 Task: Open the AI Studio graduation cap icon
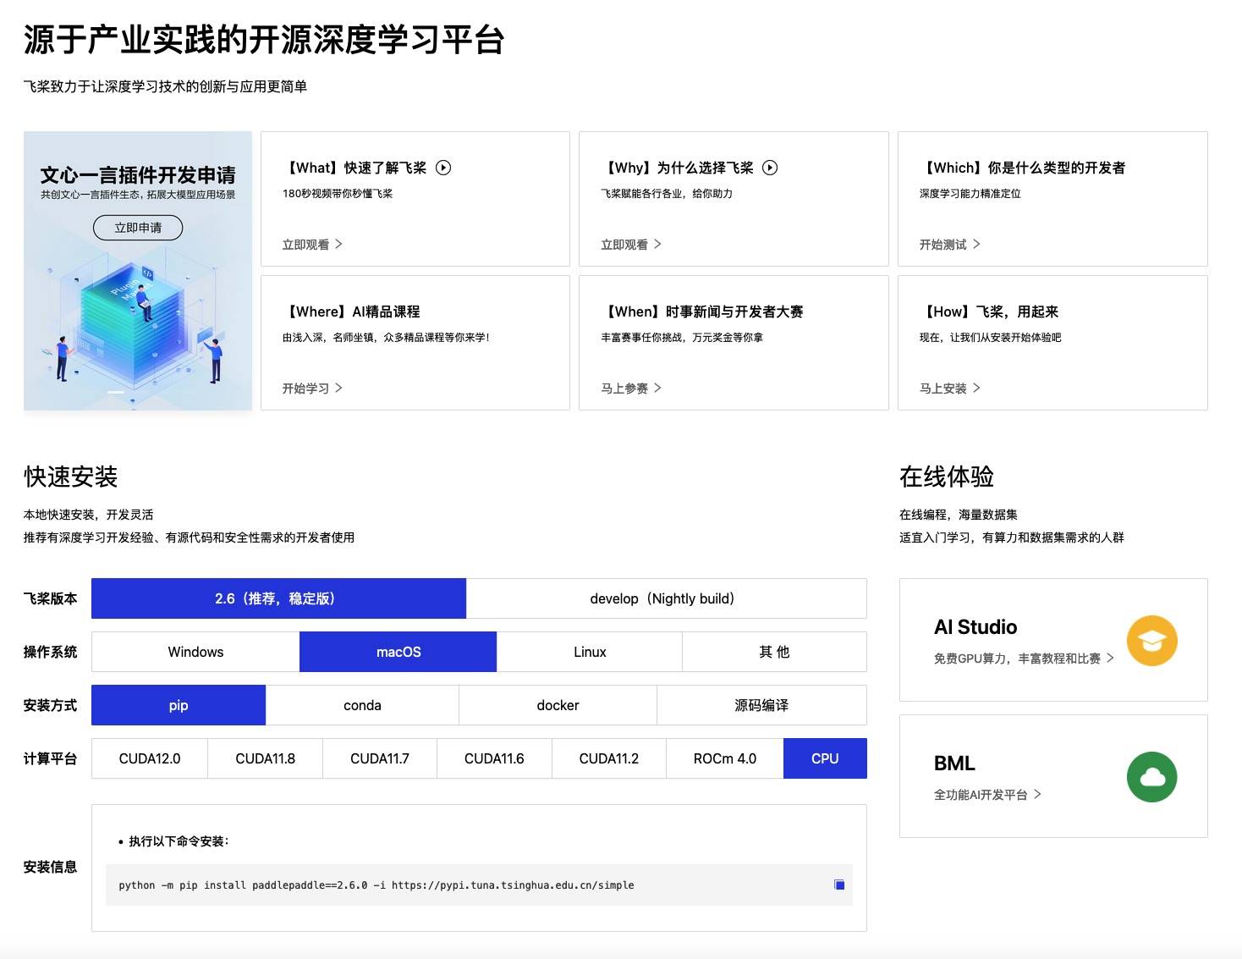tap(1151, 641)
